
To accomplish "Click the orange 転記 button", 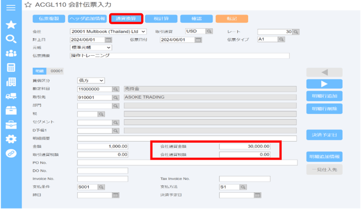I will click(232, 19).
